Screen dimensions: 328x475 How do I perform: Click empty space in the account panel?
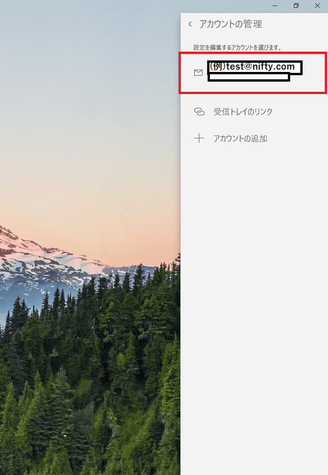pos(254,303)
